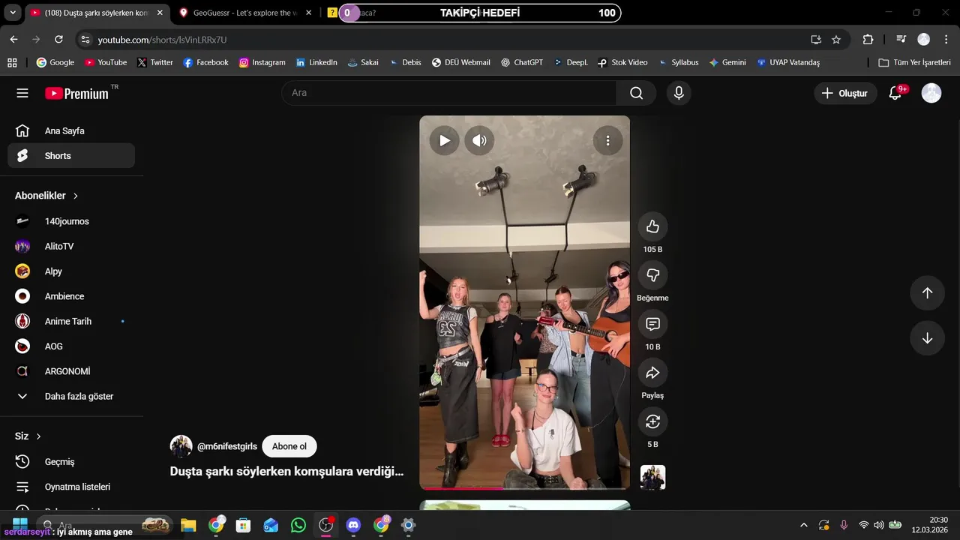960x540 pixels.
Task: Open the AOG subscription channel
Action: 71,346
